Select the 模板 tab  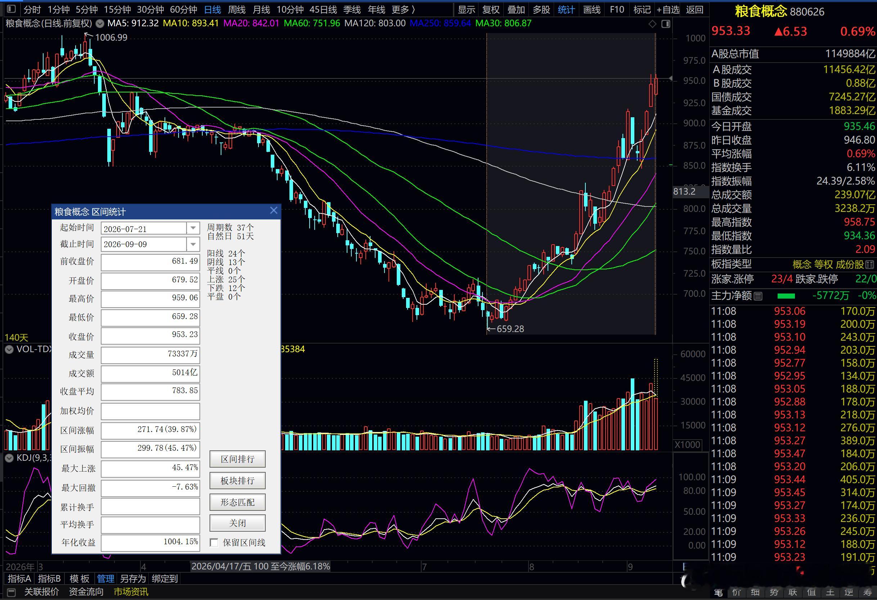click(x=80, y=578)
